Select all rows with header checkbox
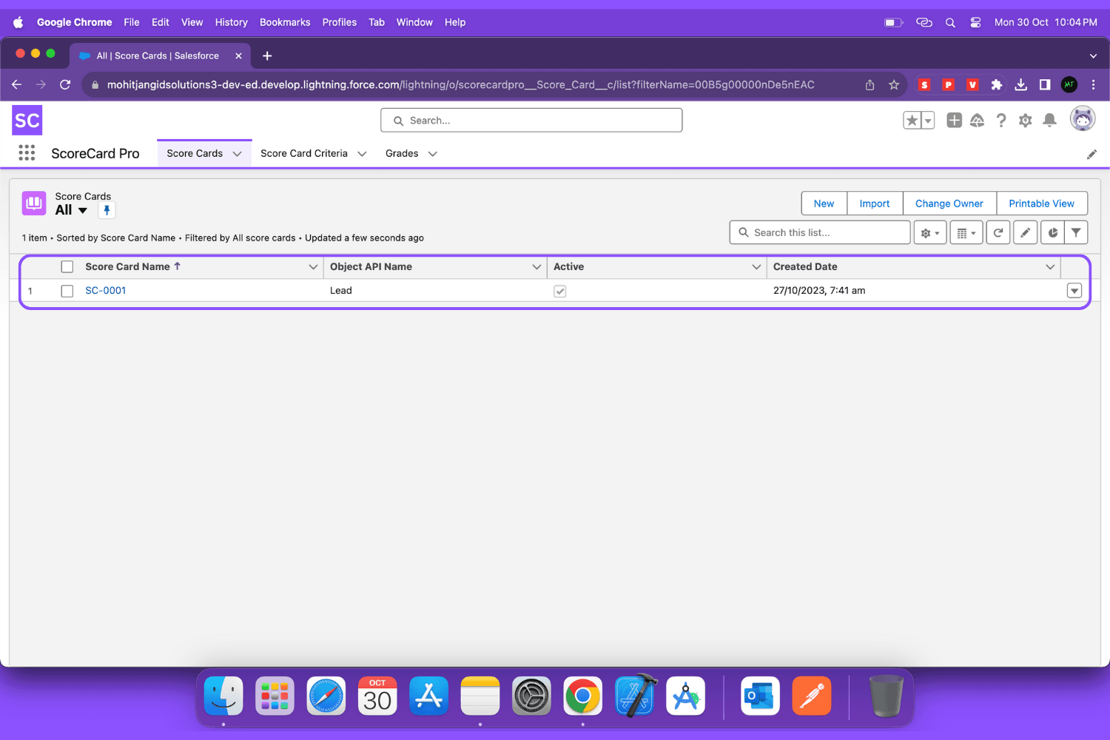 point(67,266)
